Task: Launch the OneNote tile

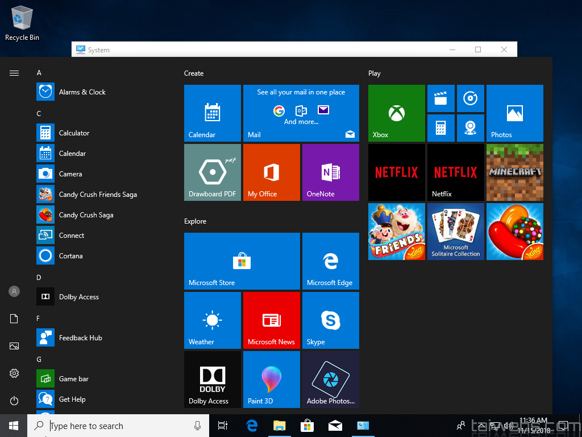Action: pyautogui.click(x=330, y=172)
